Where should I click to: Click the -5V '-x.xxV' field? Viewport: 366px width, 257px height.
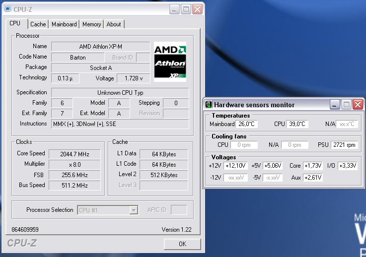click(273, 178)
